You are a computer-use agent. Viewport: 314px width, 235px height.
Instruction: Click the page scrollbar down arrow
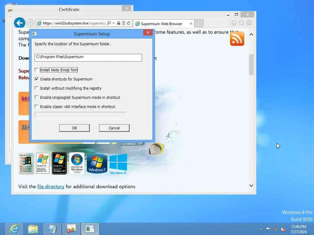tap(251, 185)
